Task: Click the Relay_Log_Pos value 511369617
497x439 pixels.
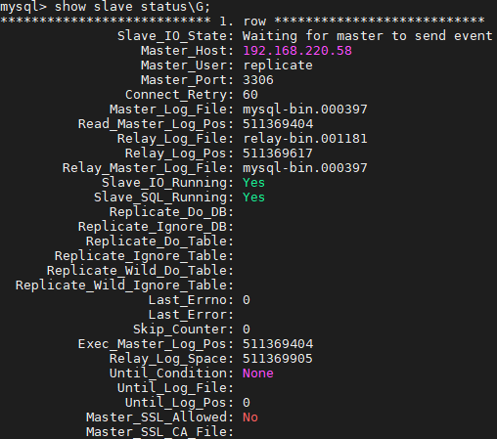Action: click(x=278, y=154)
